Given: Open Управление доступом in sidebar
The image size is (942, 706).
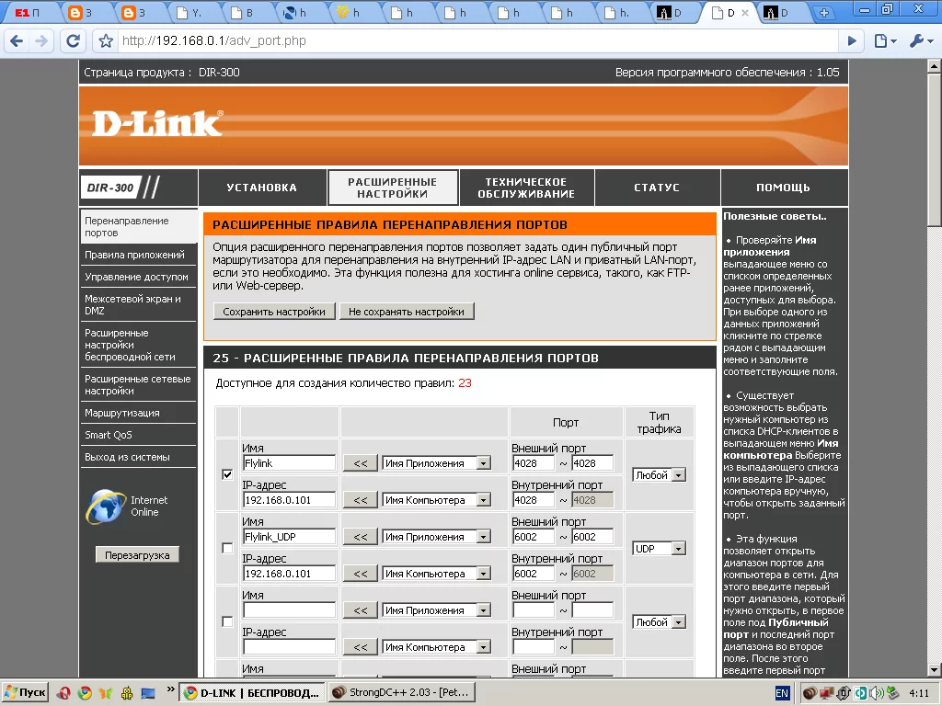Looking at the screenshot, I should pos(136,277).
